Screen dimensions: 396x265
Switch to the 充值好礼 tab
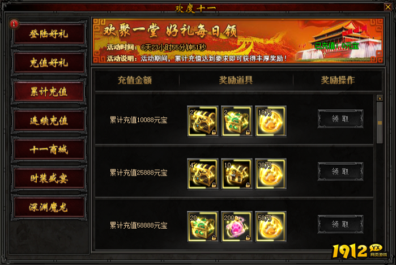point(49,63)
